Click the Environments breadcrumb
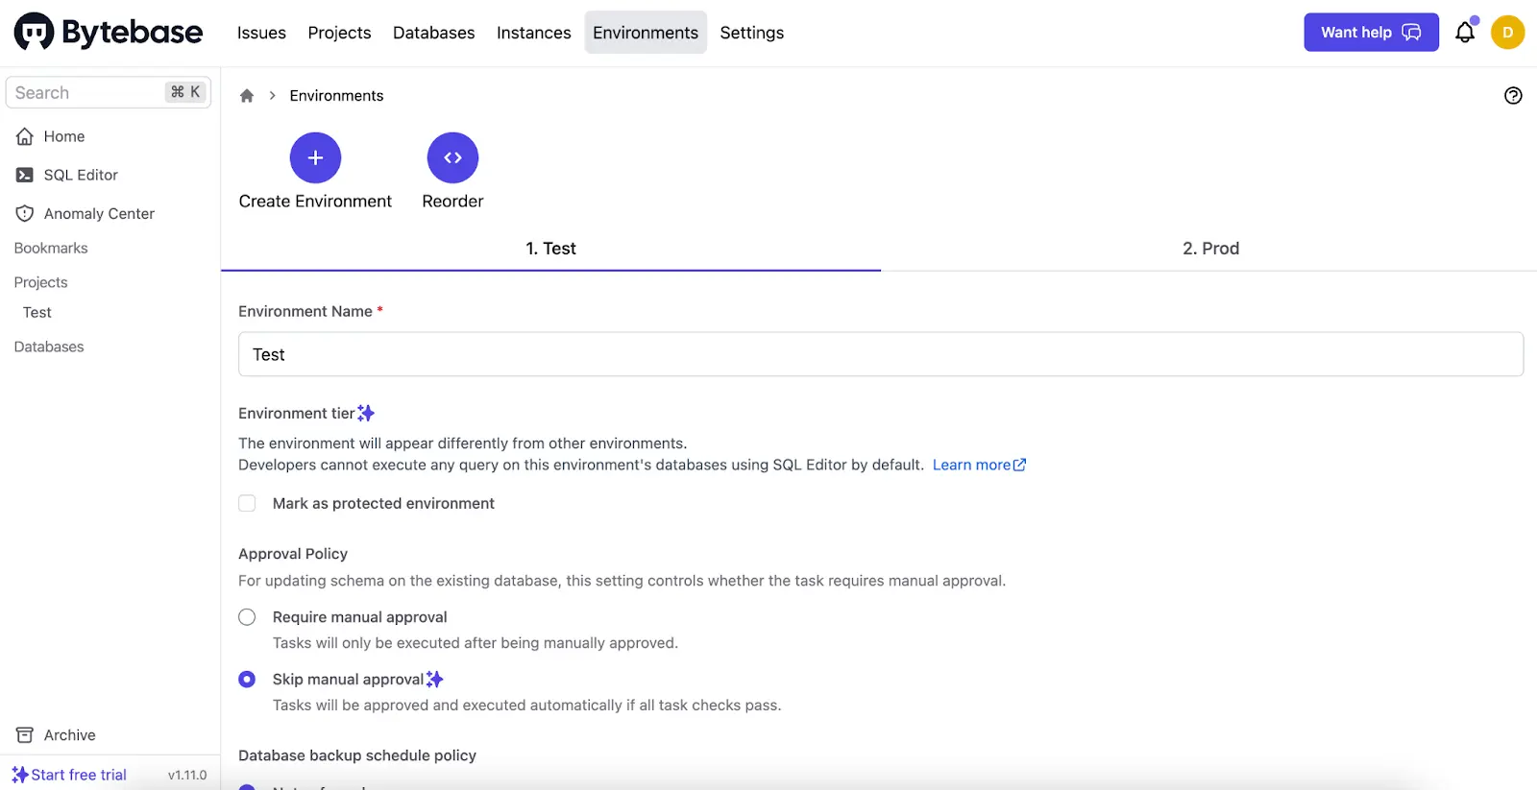 click(x=336, y=95)
